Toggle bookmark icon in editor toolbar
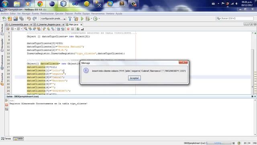This screenshot has height=145, width=257. [53, 29]
